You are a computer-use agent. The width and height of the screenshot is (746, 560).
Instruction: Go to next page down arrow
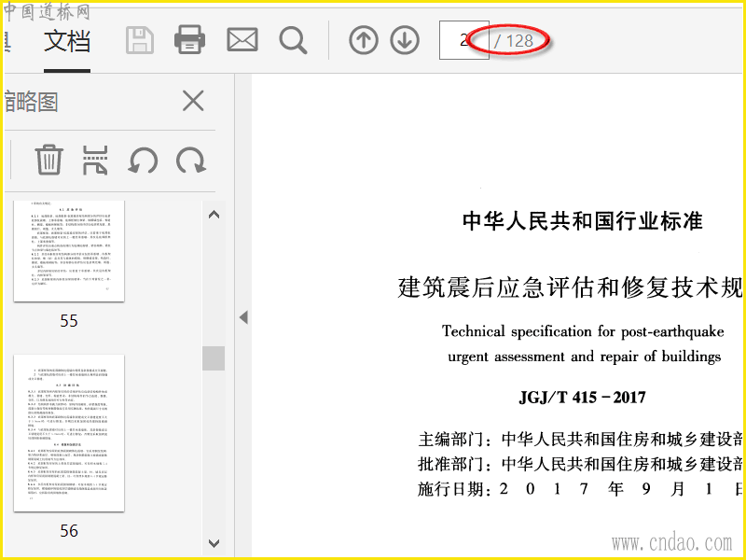point(405,40)
